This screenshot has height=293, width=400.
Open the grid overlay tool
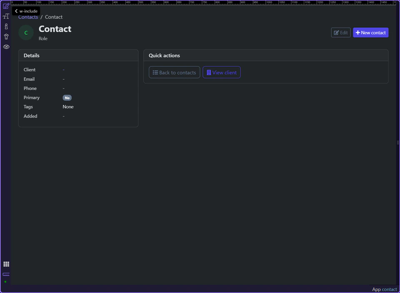[6, 264]
